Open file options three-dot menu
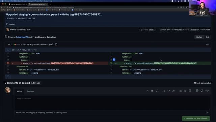The width and height of the screenshot is (216, 122). click(207, 44)
